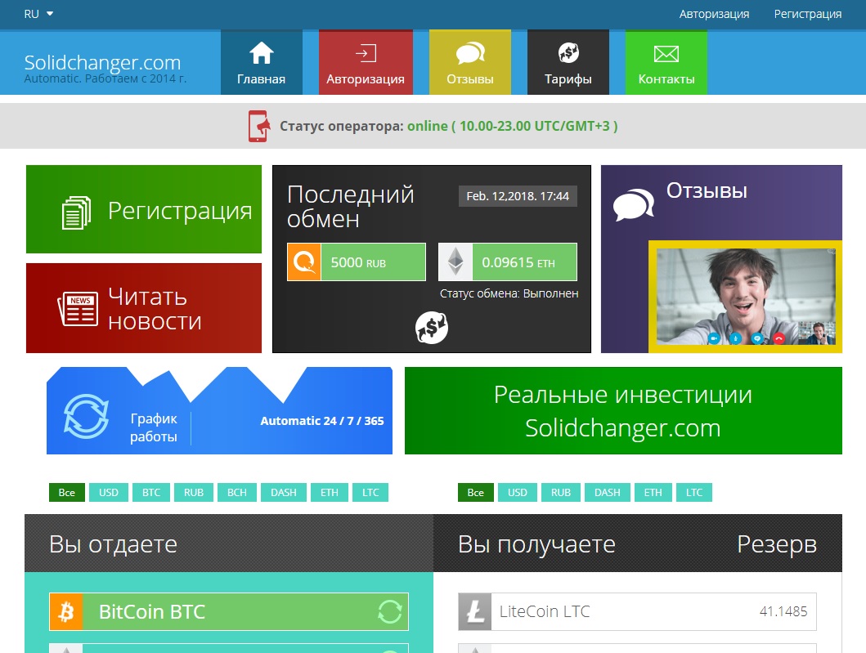The width and height of the screenshot is (866, 653).
Task: Click the 5000 RUB amount
Action: click(358, 262)
